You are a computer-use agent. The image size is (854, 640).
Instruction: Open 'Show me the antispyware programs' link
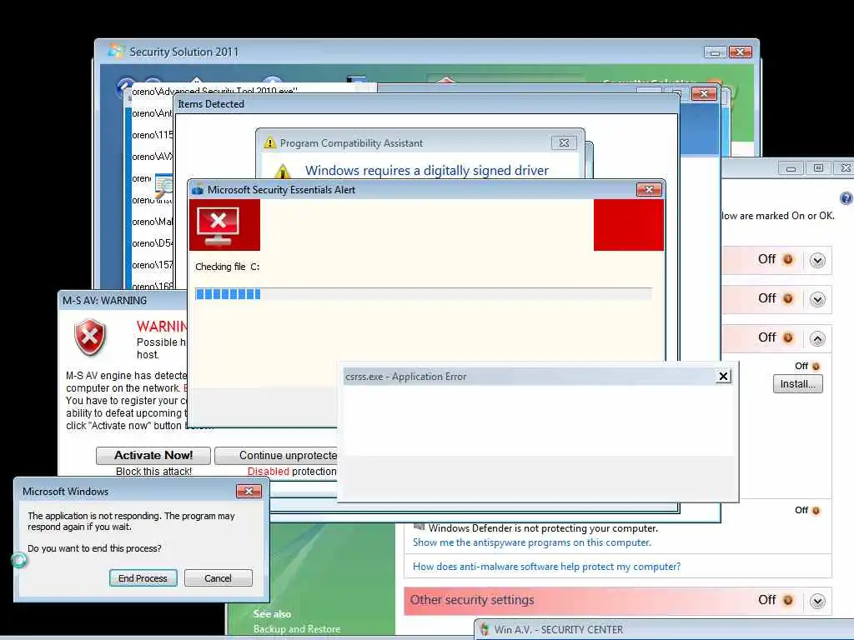(531, 542)
